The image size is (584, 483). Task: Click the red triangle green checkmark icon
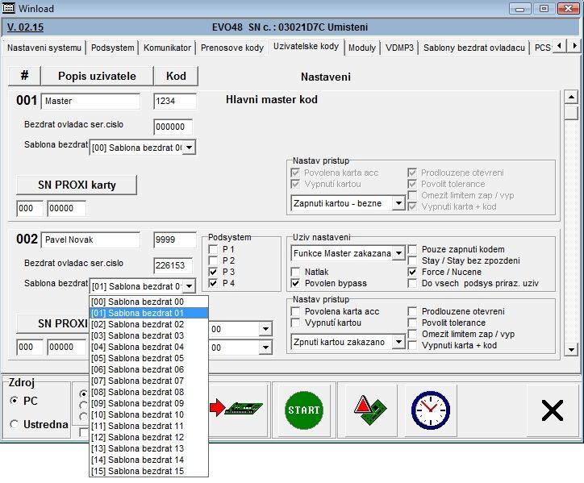368,410
